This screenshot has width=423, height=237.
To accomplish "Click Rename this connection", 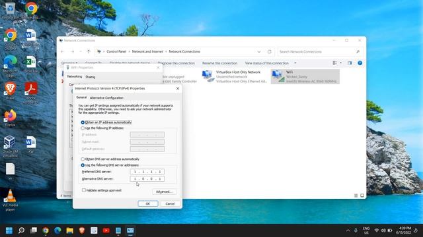I will [220, 63].
